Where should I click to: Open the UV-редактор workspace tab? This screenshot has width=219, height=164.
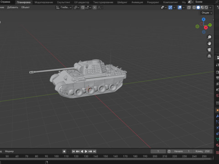click(x=82, y=2)
